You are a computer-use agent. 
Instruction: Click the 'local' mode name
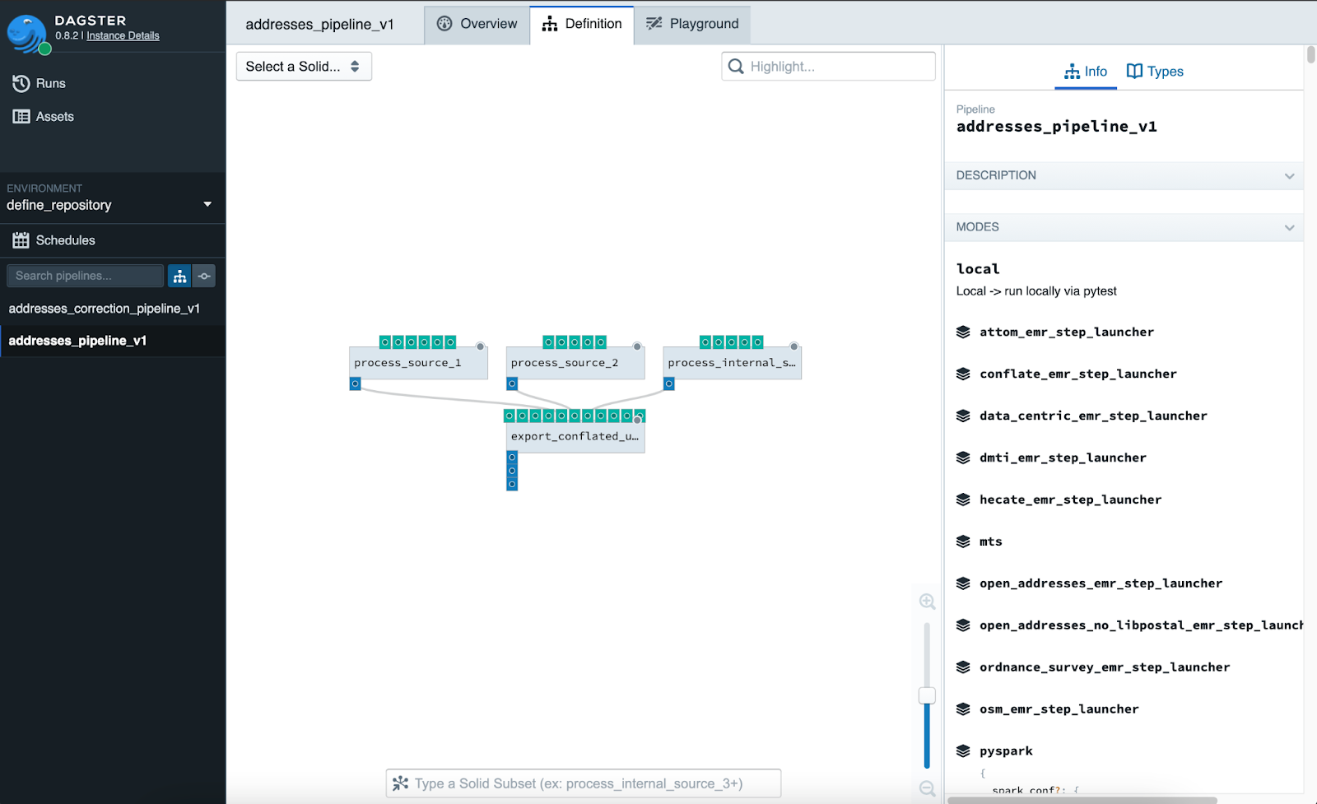(978, 269)
